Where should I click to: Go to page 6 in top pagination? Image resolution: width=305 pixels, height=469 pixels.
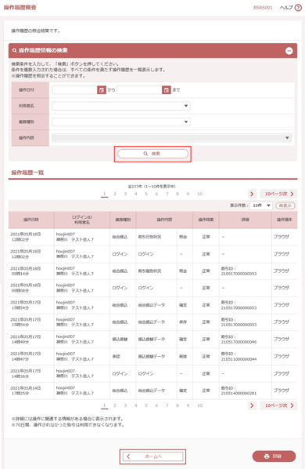pos(156,194)
